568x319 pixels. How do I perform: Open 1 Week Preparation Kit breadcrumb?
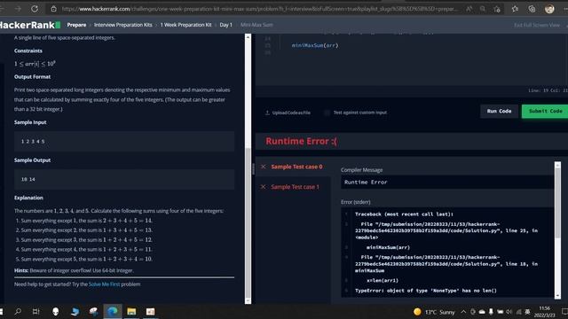[185, 25]
